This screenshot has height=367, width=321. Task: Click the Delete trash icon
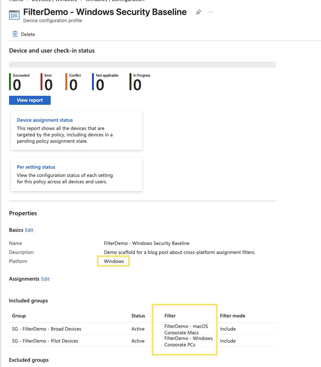(x=15, y=34)
